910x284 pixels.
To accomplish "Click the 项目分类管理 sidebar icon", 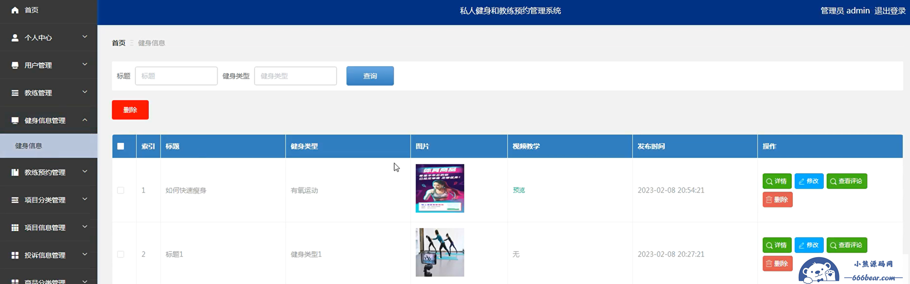I will 15,200.
